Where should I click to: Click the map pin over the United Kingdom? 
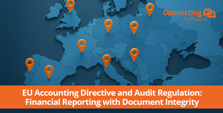(70, 6)
